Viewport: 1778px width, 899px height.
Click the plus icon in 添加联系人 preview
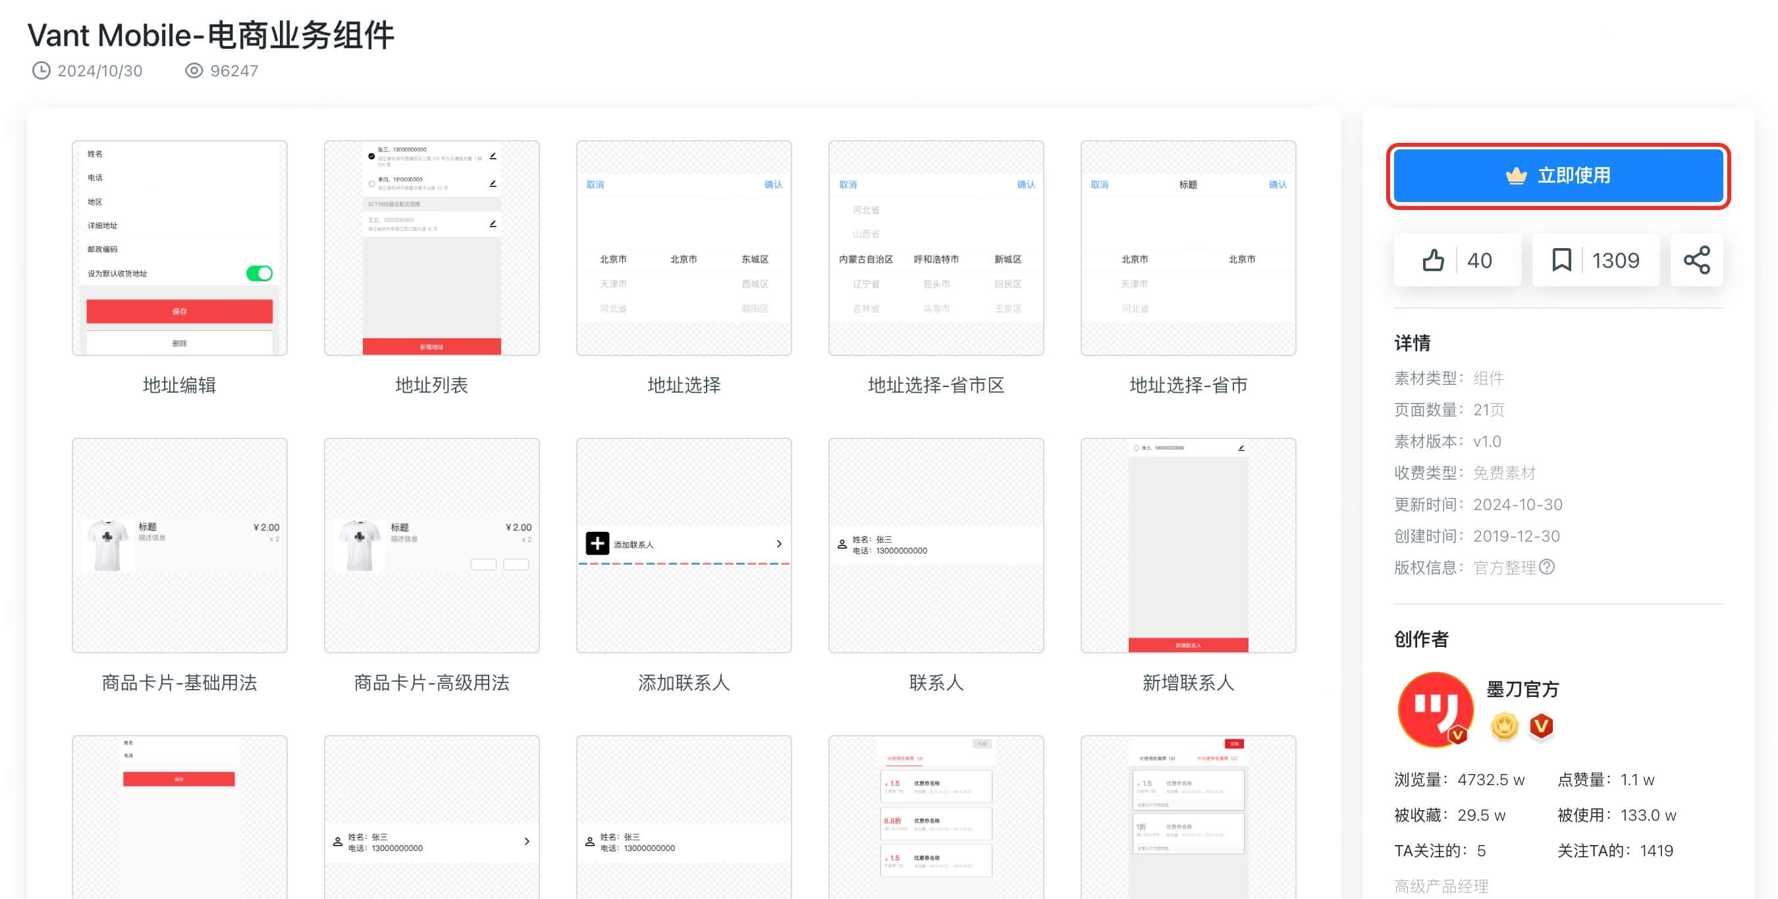click(597, 544)
